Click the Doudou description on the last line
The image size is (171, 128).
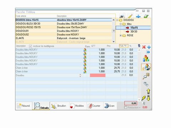point(20,75)
